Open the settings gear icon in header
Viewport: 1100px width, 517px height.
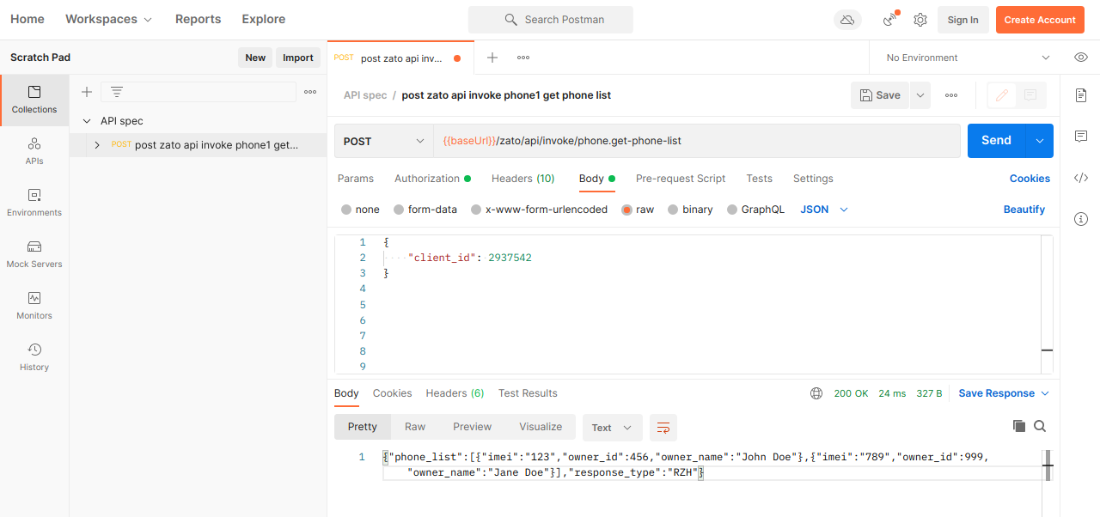click(920, 20)
